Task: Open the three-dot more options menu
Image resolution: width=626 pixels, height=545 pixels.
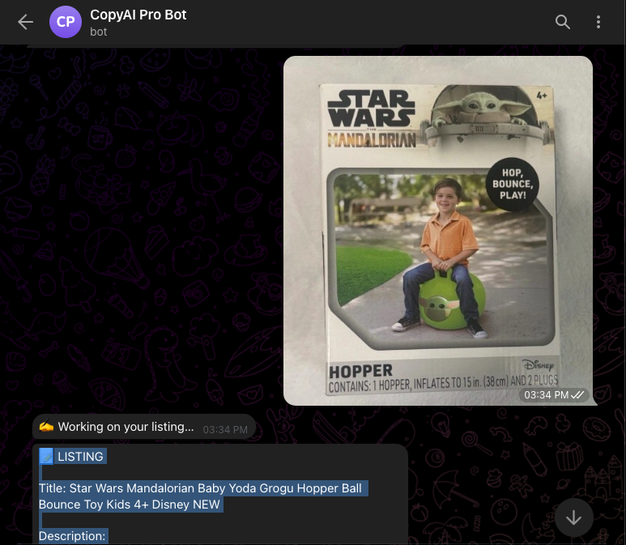Action: pyautogui.click(x=598, y=22)
